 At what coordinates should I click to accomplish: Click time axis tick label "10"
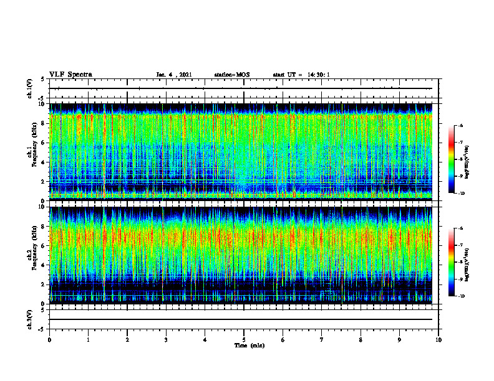pyautogui.click(x=438, y=340)
